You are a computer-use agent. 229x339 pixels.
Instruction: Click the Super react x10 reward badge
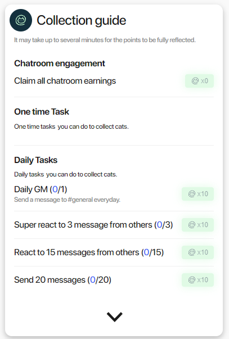pyautogui.click(x=197, y=225)
